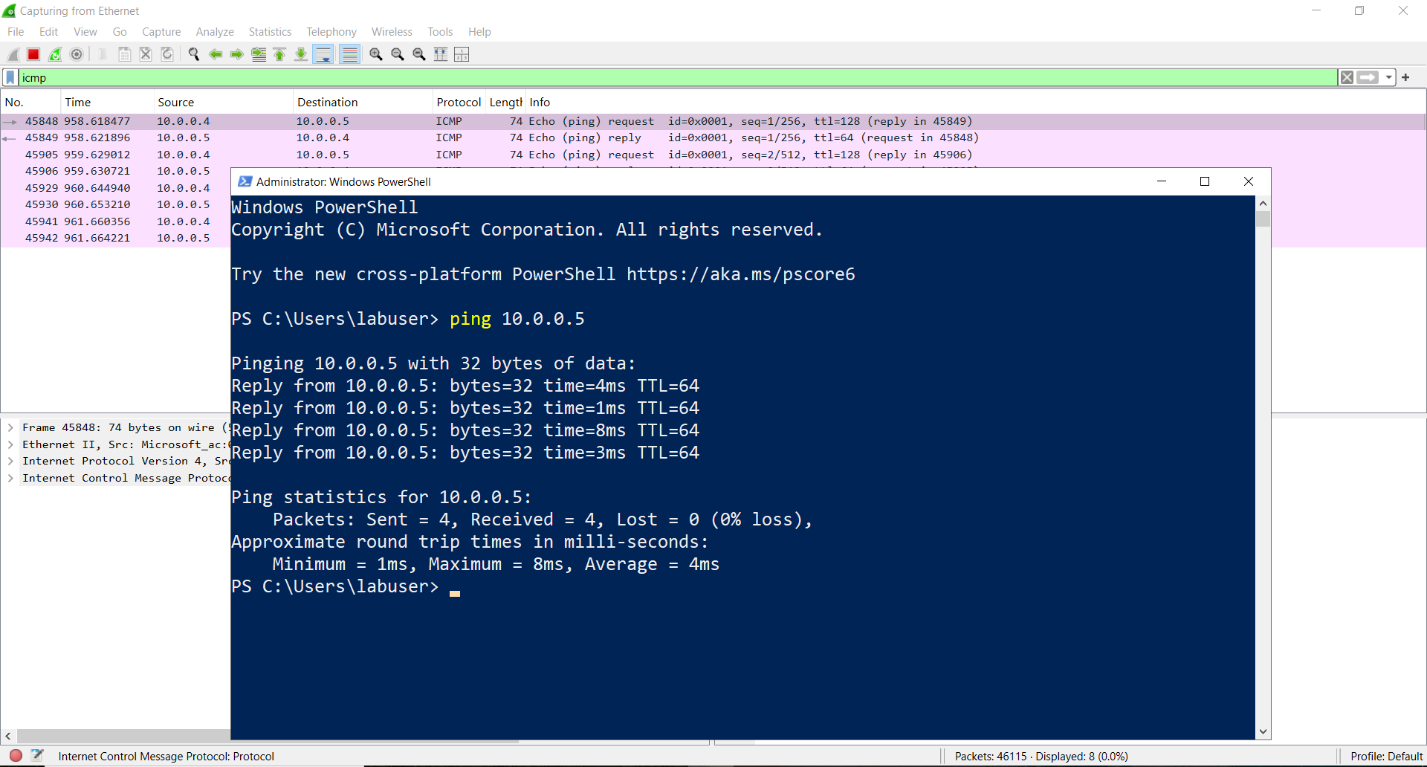Select packet 45941 in the list
This screenshot has height=767, width=1427.
[x=116, y=221]
